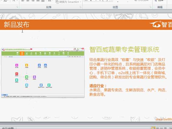Click the light blue icon below green center icon
The image size is (172, 129).
tap(27, 85)
